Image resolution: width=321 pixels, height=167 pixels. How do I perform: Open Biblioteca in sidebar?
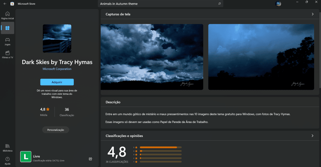click(8, 148)
